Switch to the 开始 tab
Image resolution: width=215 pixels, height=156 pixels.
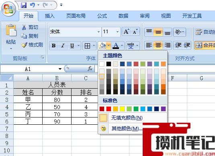tap(29, 16)
